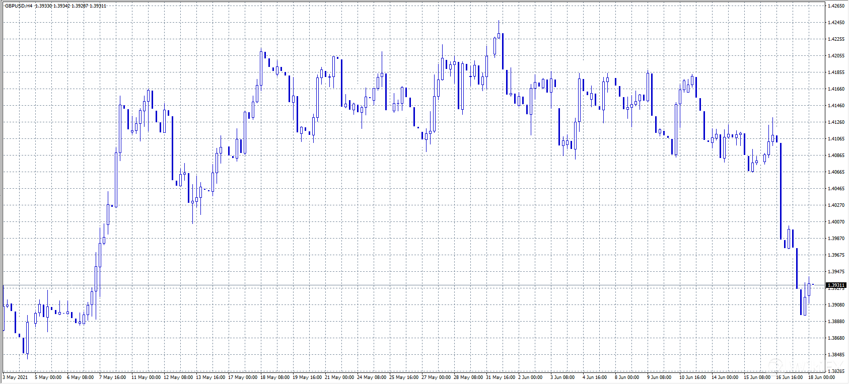Click the large bearish candle dropping from 1.41065
This screenshot has width=849, height=384.
coord(781,191)
